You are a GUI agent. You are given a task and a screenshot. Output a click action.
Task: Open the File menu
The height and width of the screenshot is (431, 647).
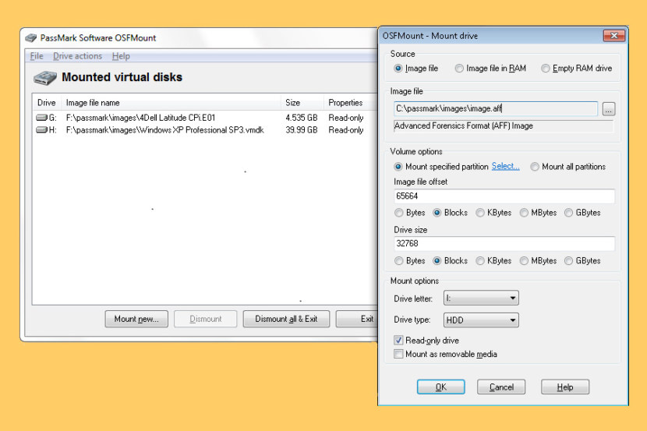tap(37, 56)
